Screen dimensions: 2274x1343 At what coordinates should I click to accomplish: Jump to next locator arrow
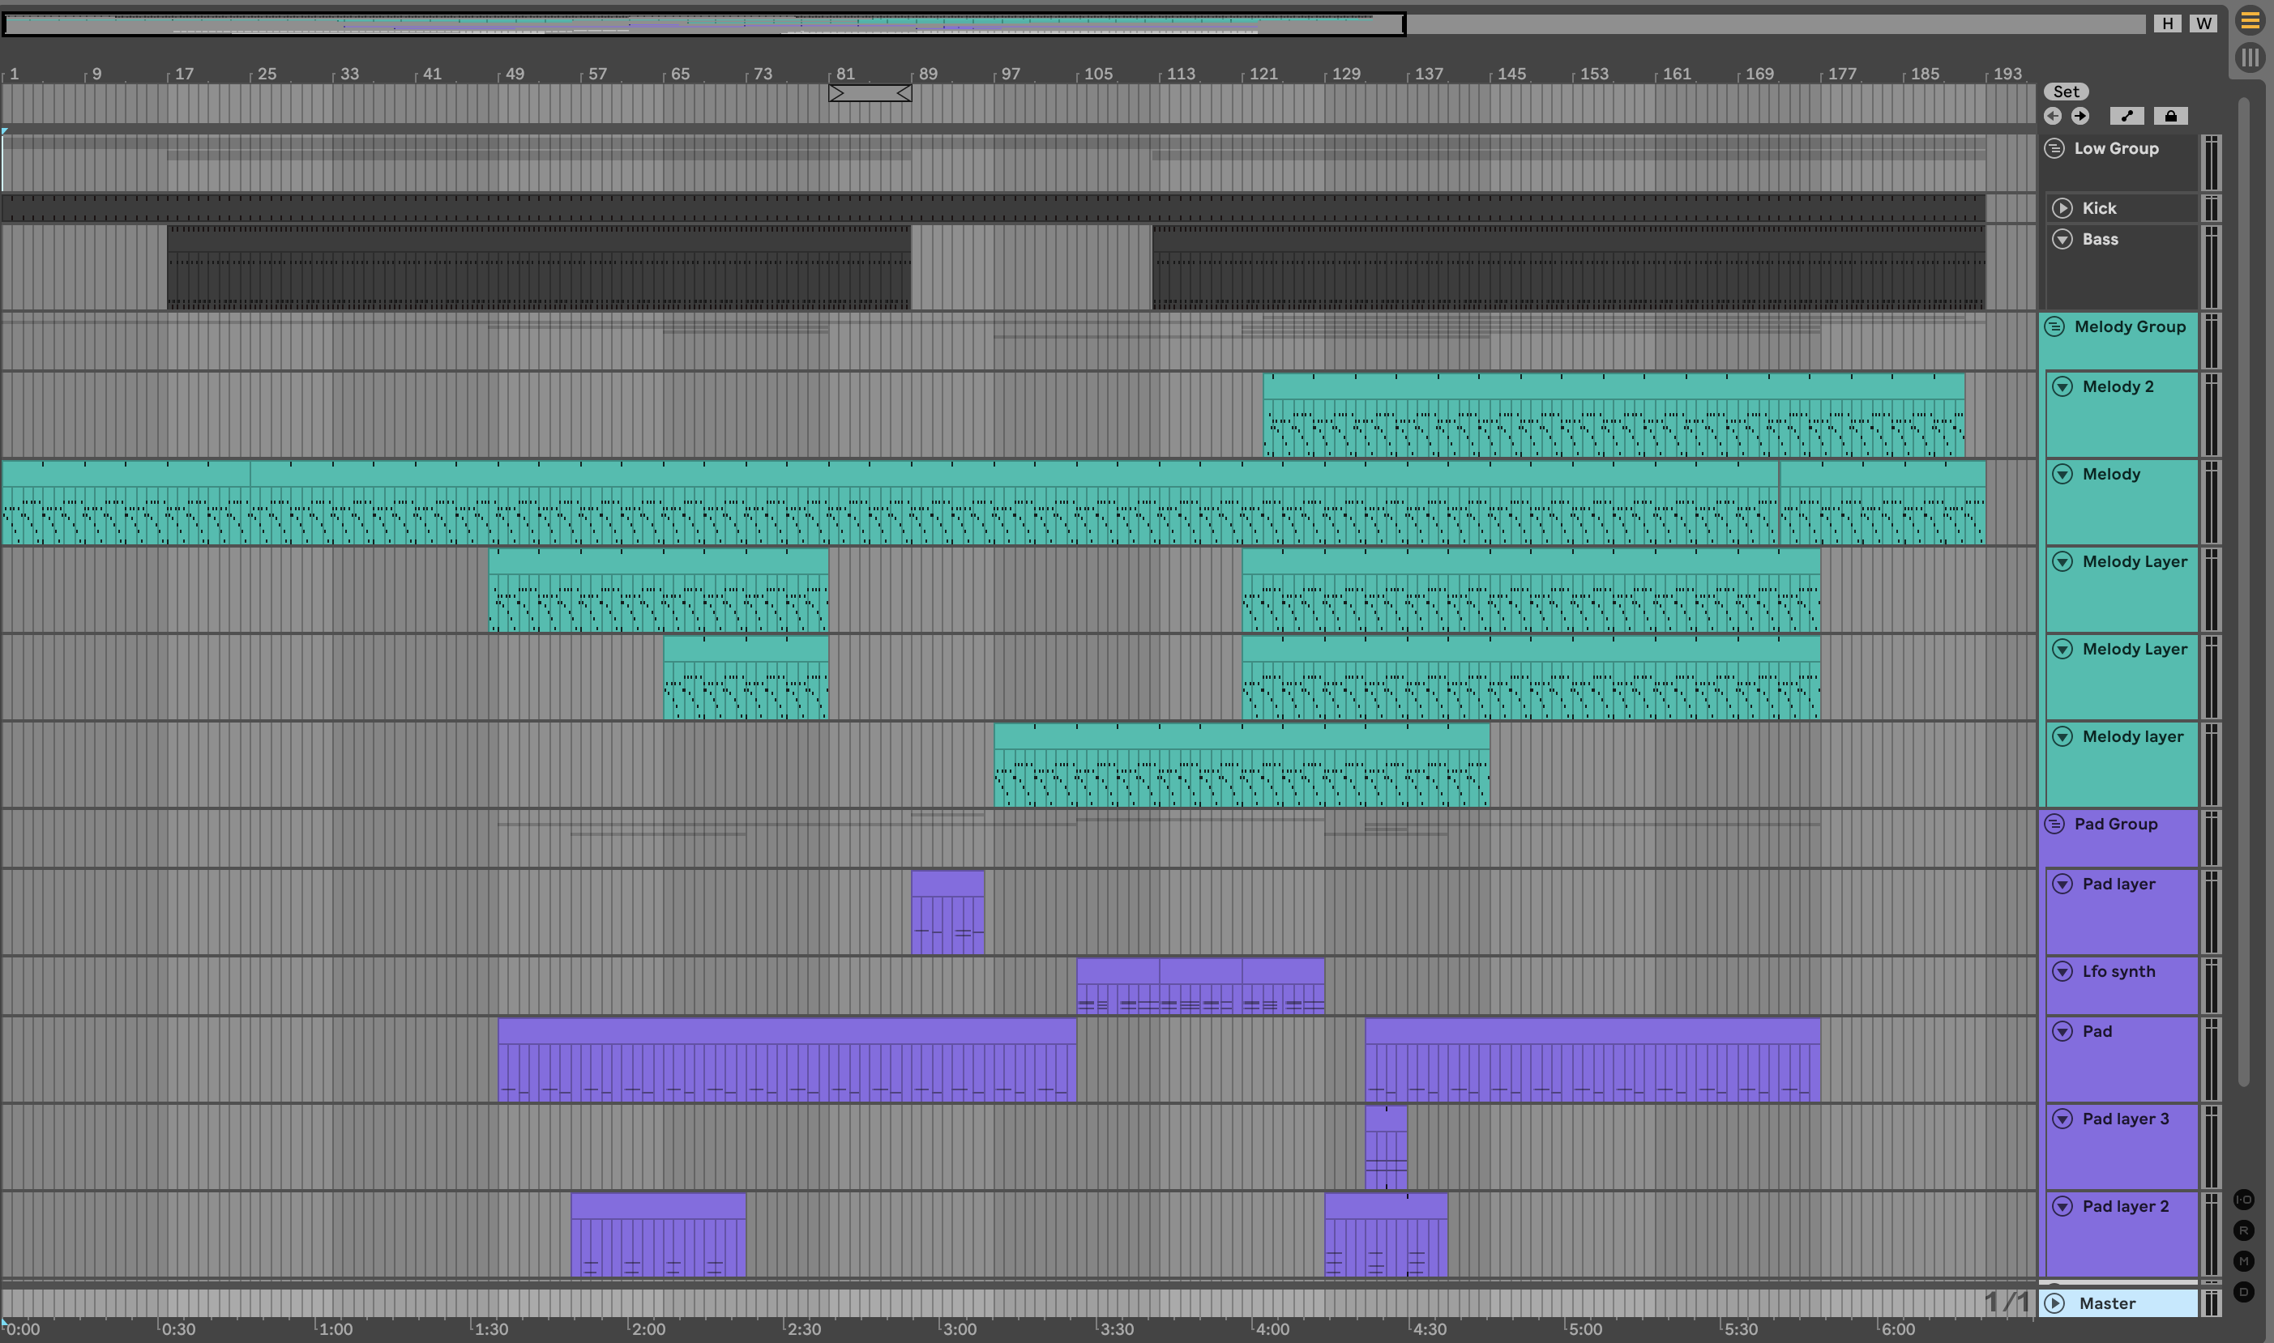click(x=2080, y=116)
